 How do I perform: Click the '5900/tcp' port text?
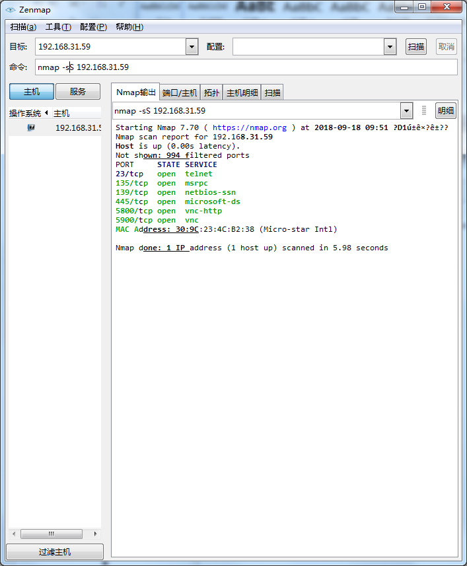(134, 220)
